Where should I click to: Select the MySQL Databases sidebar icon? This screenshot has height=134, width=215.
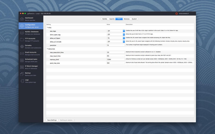pyautogui.click(x=22, y=33)
